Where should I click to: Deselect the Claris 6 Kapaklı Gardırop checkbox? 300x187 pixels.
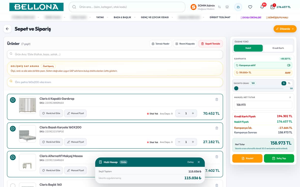click(13, 100)
